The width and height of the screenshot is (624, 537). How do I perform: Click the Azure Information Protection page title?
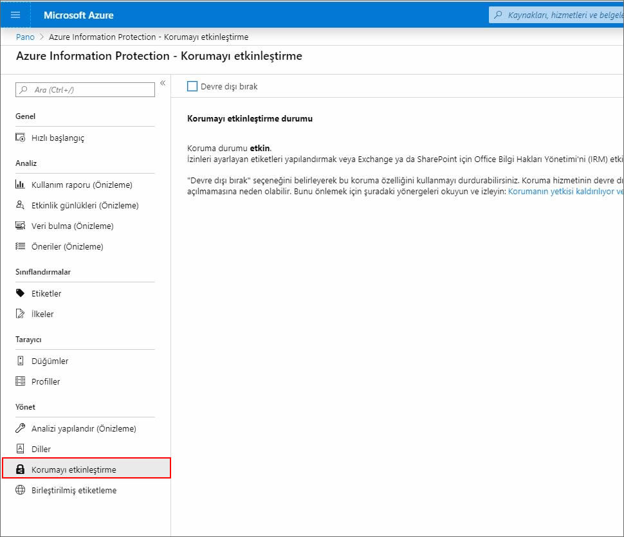coord(159,56)
